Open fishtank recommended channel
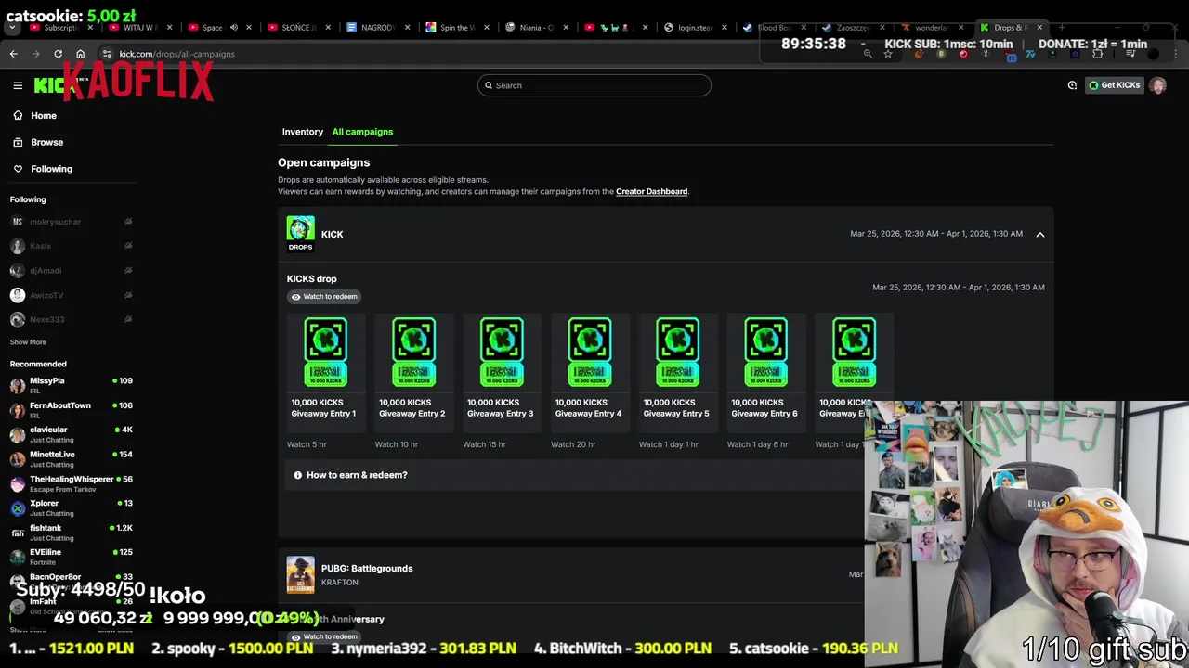This screenshot has width=1189, height=668. click(71, 533)
